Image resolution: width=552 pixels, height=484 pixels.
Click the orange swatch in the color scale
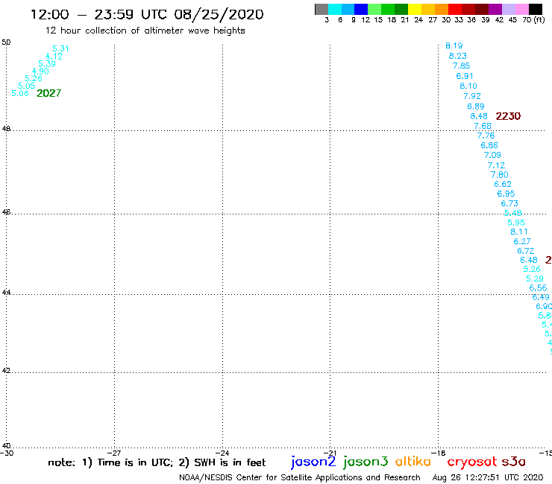pyautogui.click(x=442, y=9)
